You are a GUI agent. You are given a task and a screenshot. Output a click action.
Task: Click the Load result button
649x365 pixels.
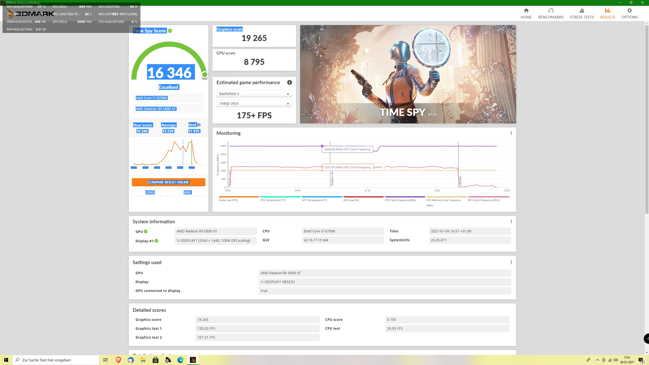point(150,192)
